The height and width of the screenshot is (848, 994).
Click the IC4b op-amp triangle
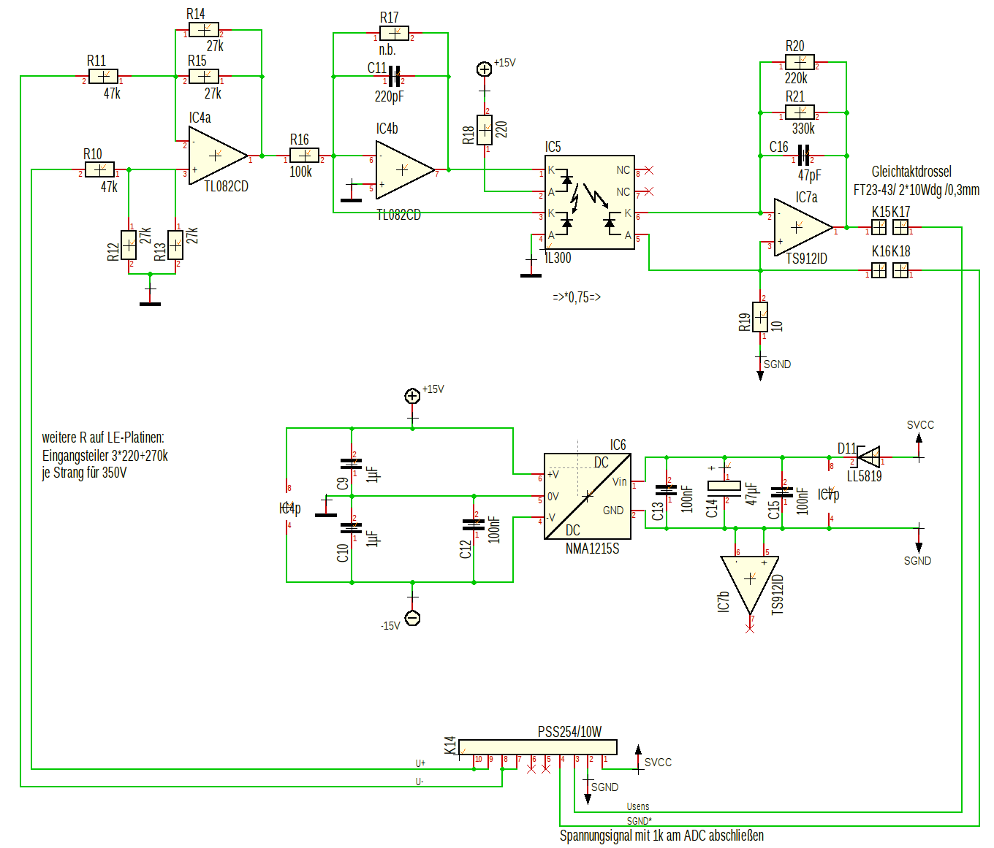(x=402, y=169)
